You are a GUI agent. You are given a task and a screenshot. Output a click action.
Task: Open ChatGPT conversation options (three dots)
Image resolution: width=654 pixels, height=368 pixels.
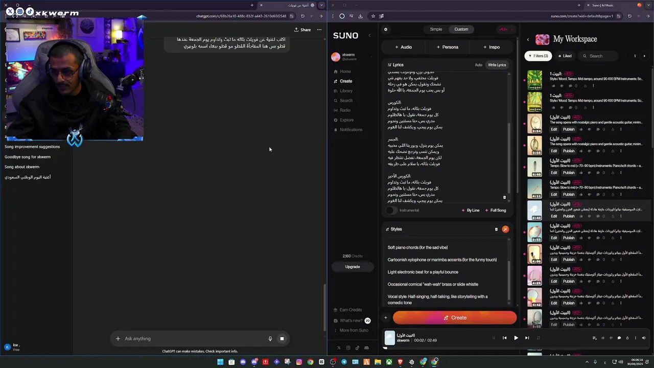click(x=319, y=30)
